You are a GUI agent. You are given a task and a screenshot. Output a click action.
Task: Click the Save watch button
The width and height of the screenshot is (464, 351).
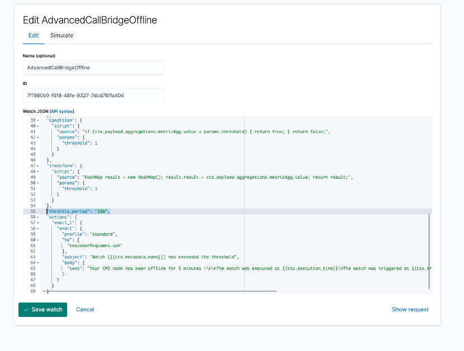tap(43, 310)
